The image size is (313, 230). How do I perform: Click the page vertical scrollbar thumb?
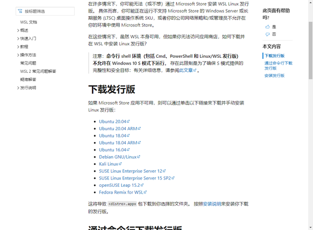310,50
